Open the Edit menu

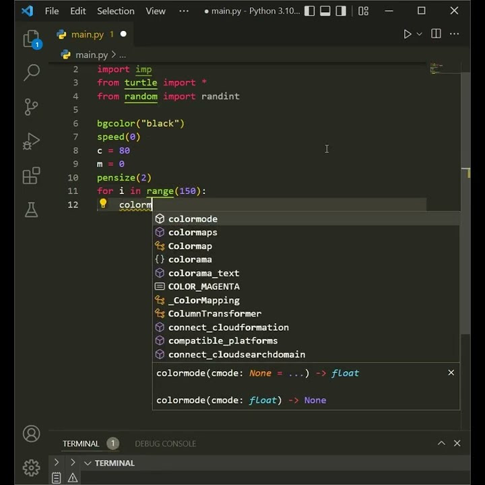[77, 11]
